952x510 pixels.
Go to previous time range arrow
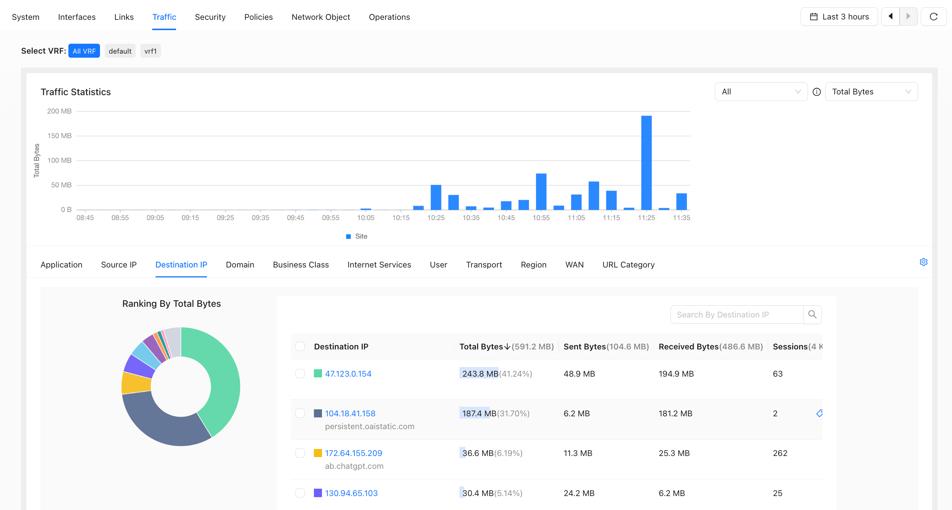coord(890,17)
